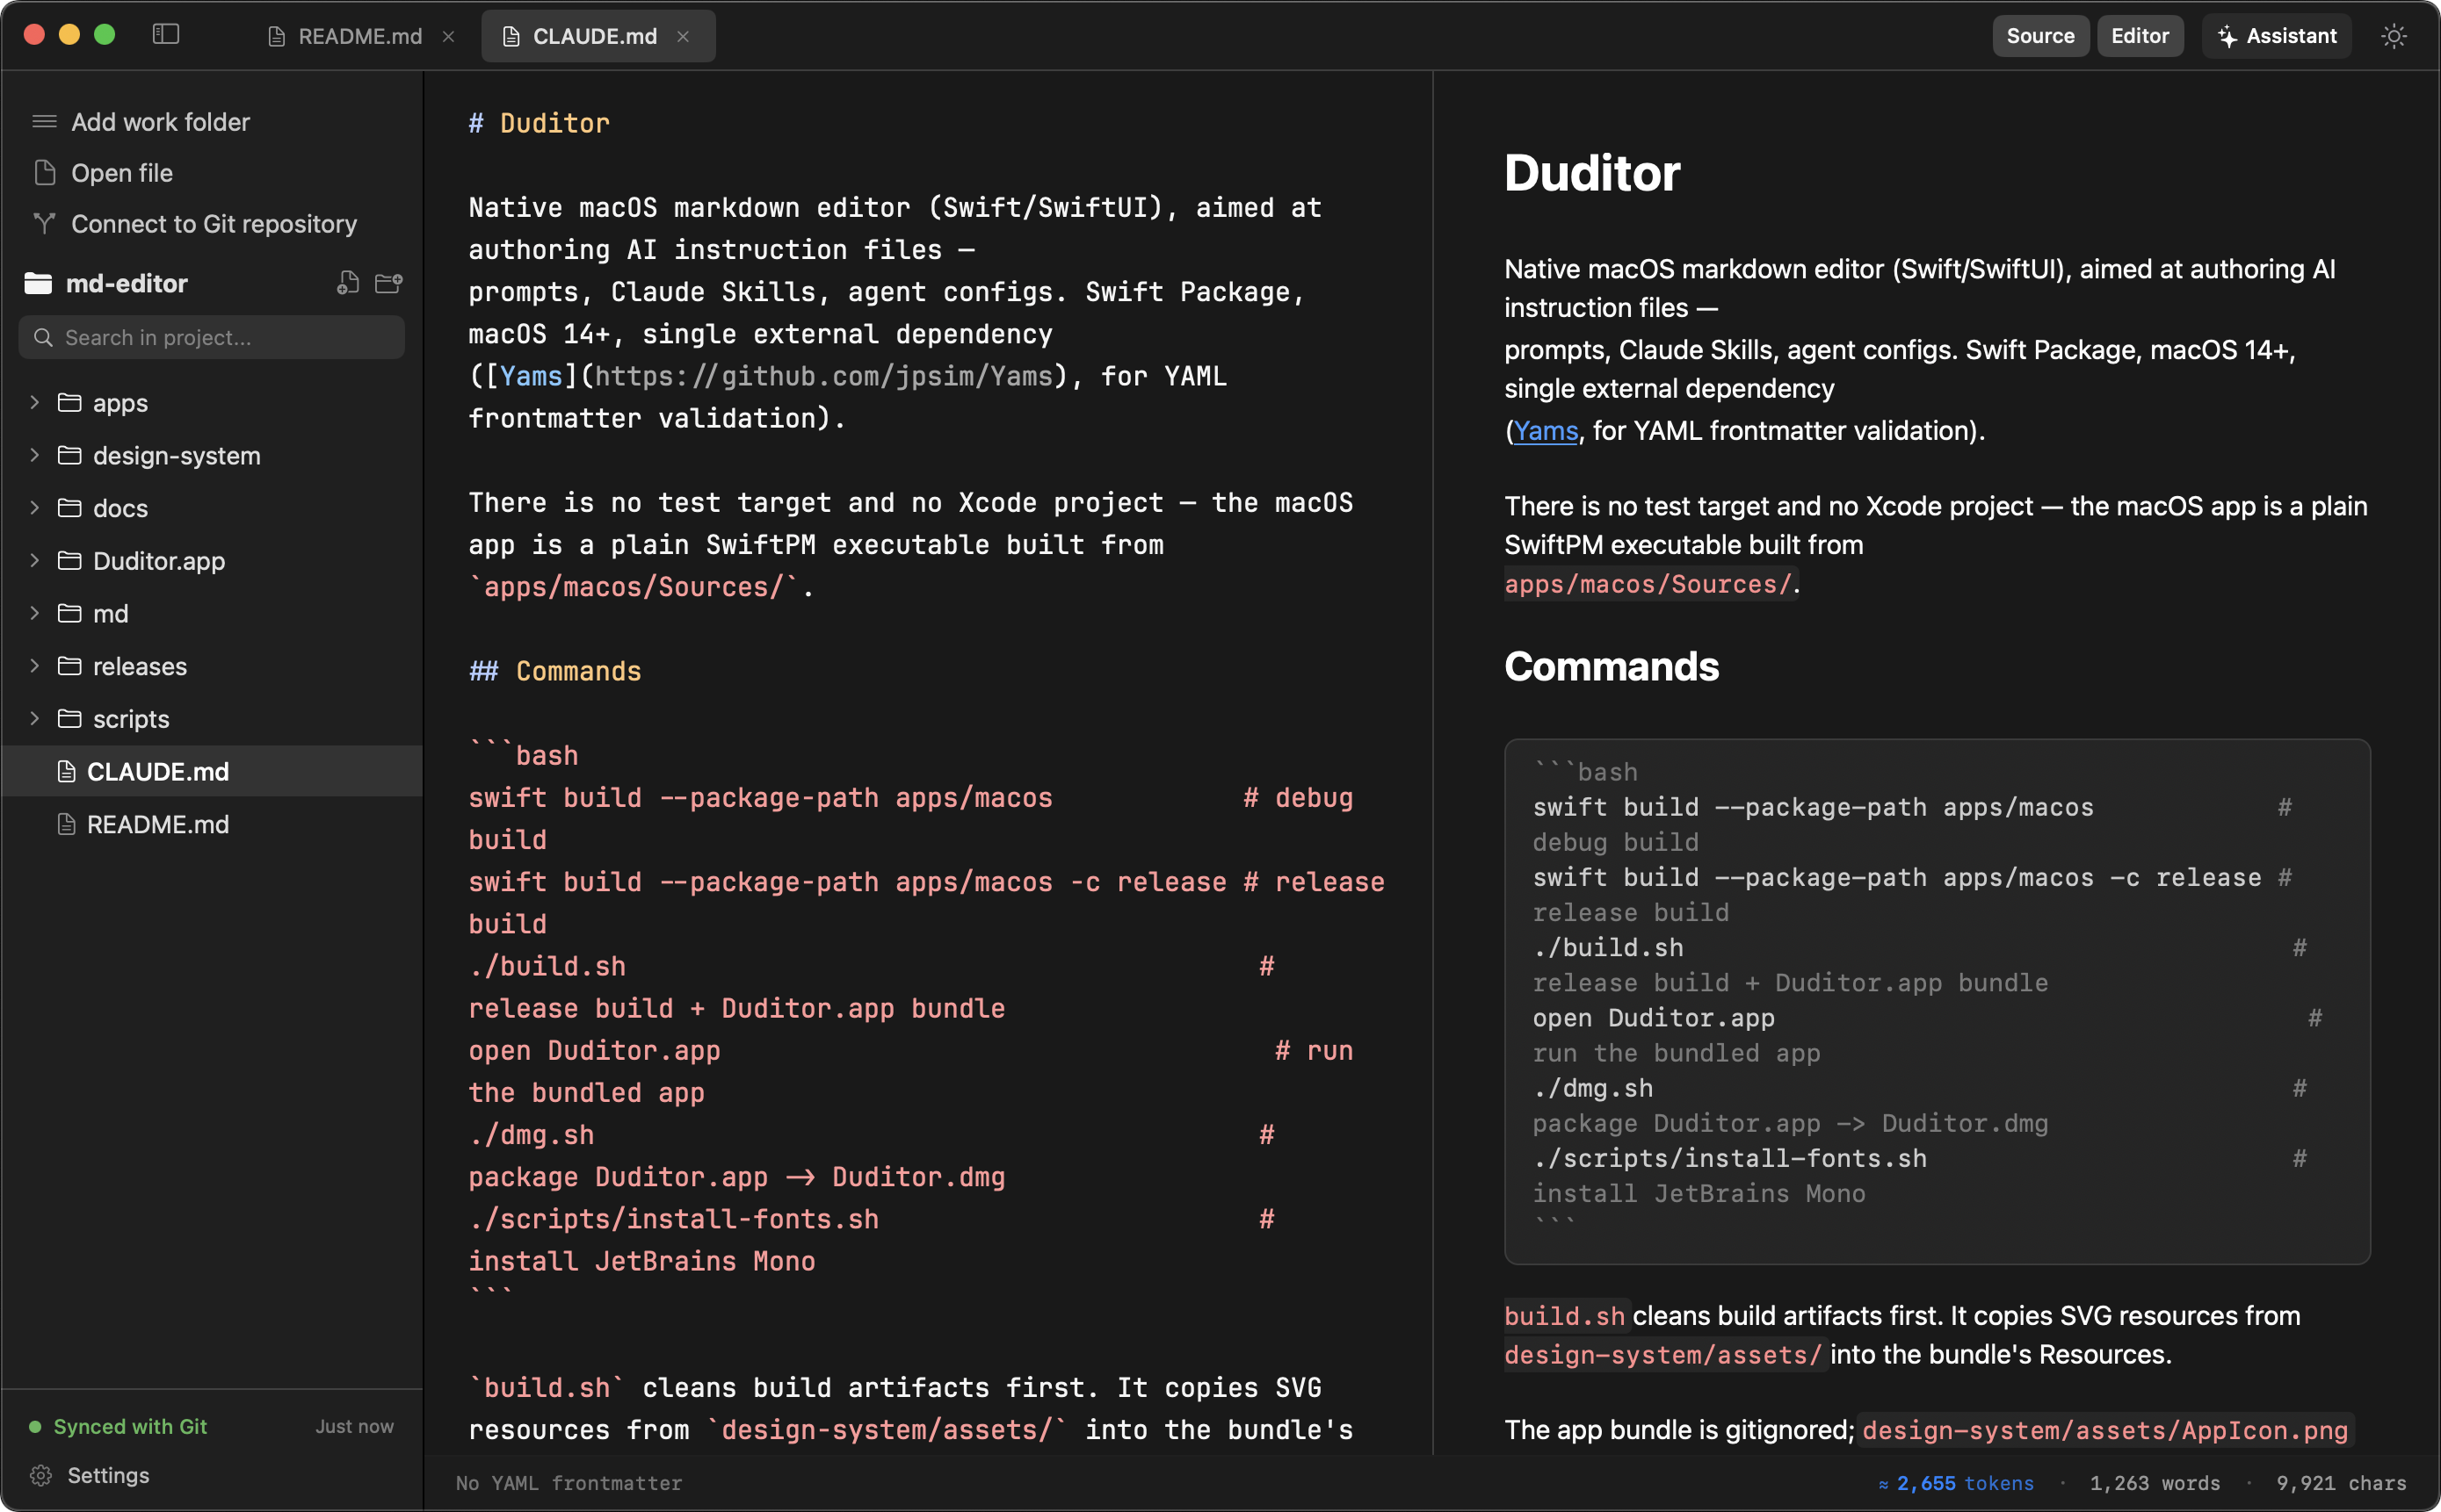Switch to the README.md tab
2441x1512 pixels.
tap(360, 36)
